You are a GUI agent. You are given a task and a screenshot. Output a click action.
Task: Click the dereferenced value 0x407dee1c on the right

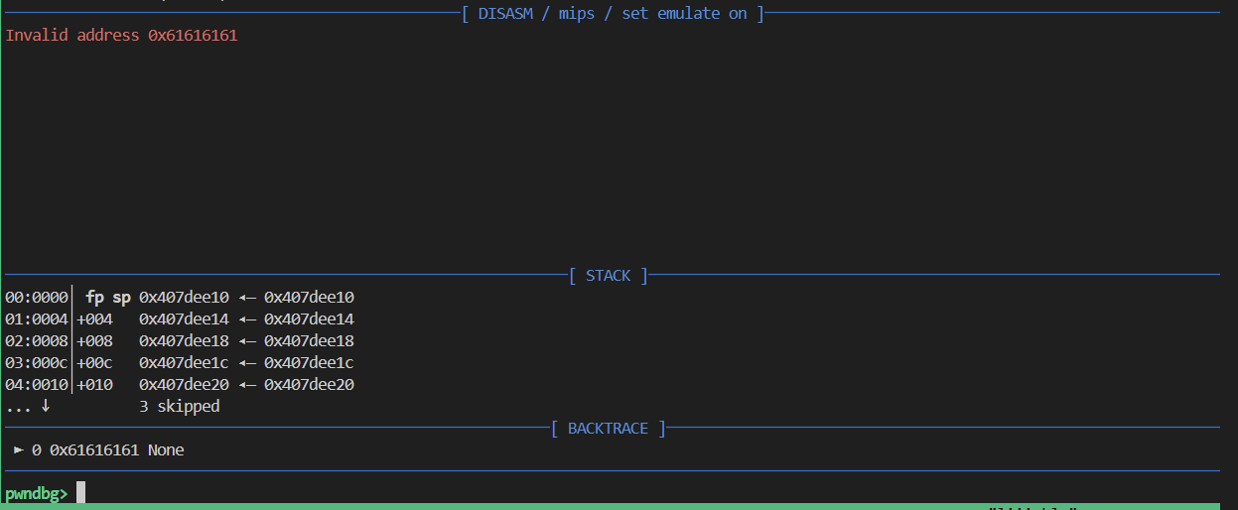pos(309,363)
